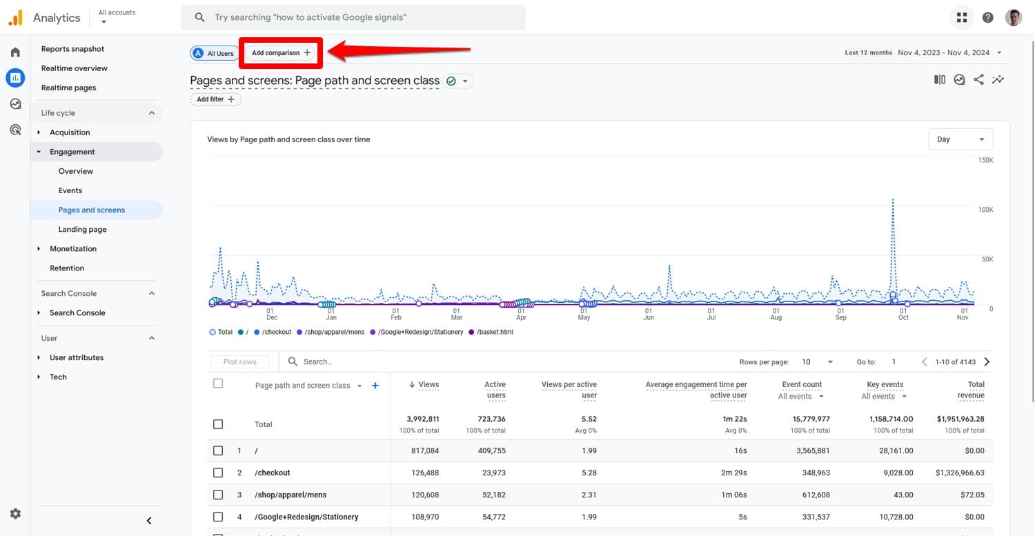This screenshot has height=536, width=1035.
Task: Open the Day granularity dropdown
Action: [x=960, y=139]
